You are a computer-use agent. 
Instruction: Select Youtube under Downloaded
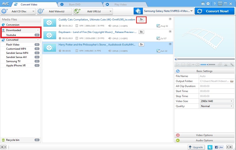pyautogui.click(x=21, y=35)
